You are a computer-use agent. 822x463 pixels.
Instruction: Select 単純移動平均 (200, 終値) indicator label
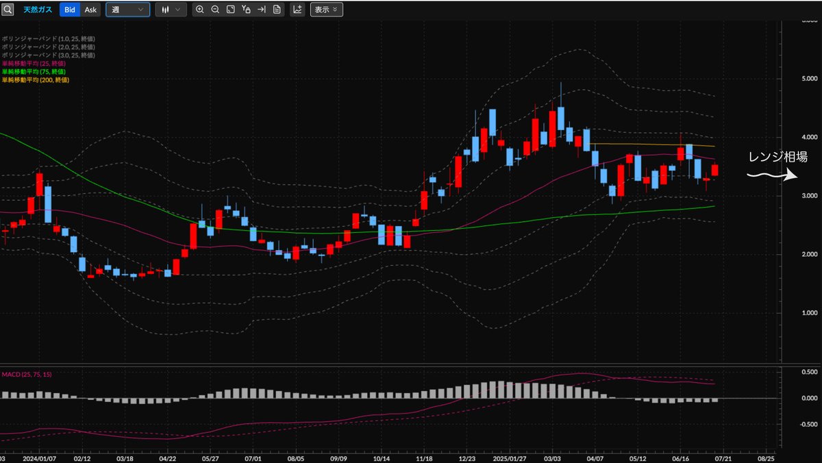(35, 80)
